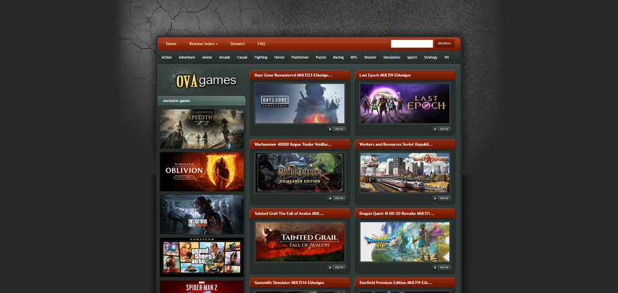Click arrow icon beside Dragon Quest 'more'
The height and width of the screenshot is (293, 618).
pyautogui.click(x=435, y=267)
